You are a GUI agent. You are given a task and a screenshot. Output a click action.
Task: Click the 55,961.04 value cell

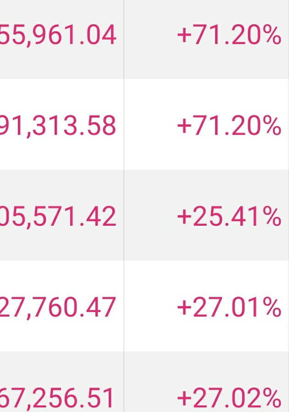pos(58,35)
